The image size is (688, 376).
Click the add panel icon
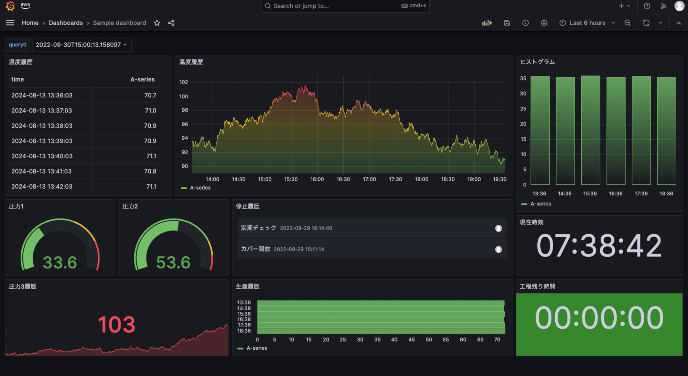coord(487,23)
